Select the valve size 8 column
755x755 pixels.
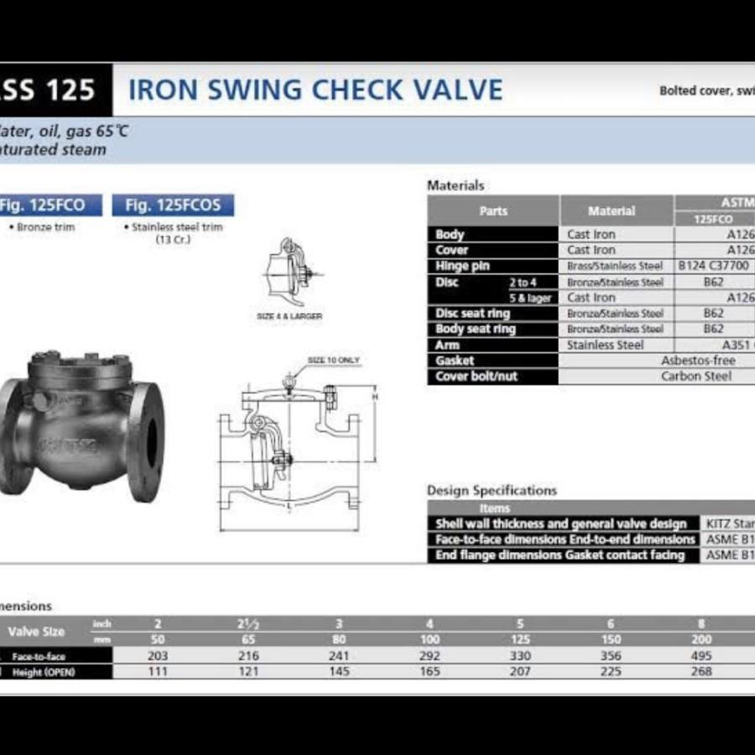[701, 624]
